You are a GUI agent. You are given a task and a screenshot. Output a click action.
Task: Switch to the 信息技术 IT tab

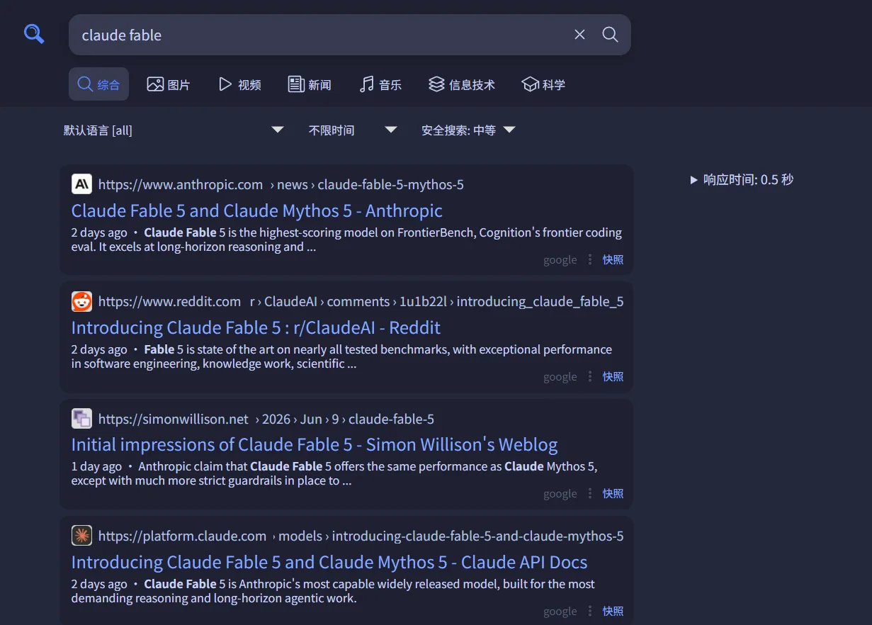tap(462, 84)
